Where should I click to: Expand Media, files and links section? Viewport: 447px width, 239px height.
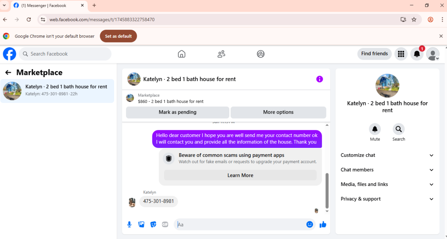tap(387, 184)
